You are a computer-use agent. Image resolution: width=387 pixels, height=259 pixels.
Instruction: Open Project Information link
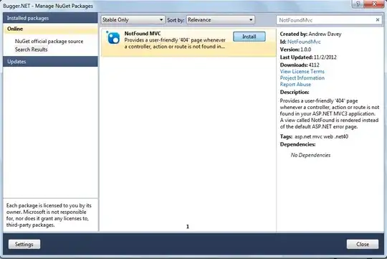point(302,78)
